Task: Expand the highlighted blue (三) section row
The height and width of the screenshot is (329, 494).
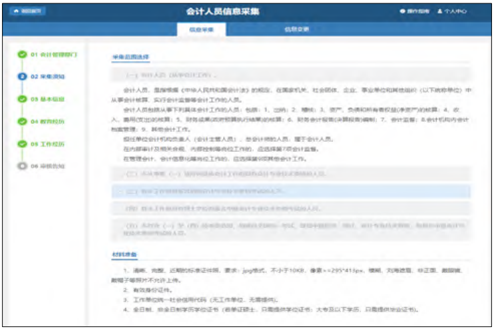Action: (x=291, y=191)
